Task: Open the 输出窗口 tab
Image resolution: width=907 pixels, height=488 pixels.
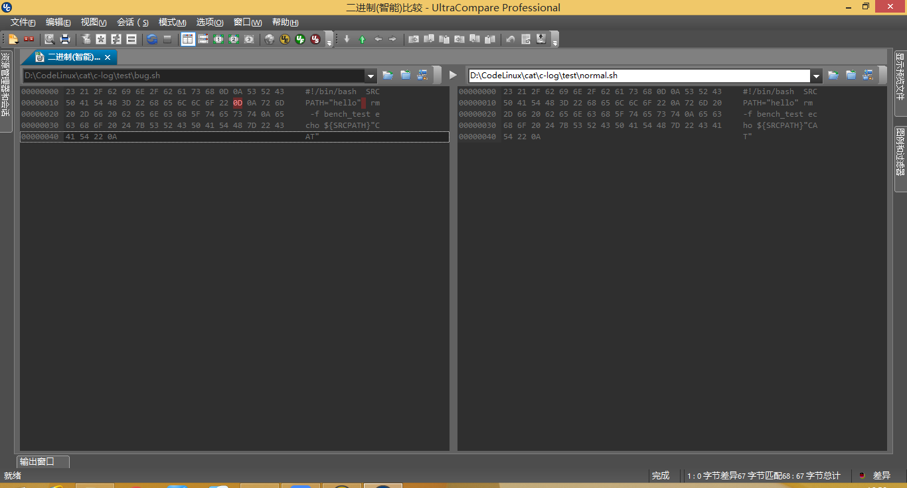Action: (x=42, y=461)
